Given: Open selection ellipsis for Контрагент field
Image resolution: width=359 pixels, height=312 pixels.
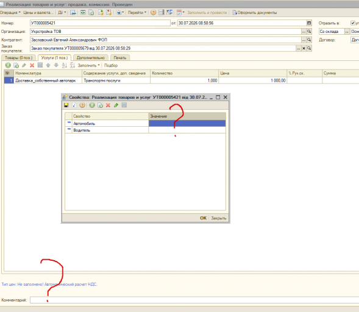Looking at the screenshot, I should click(x=304, y=40).
